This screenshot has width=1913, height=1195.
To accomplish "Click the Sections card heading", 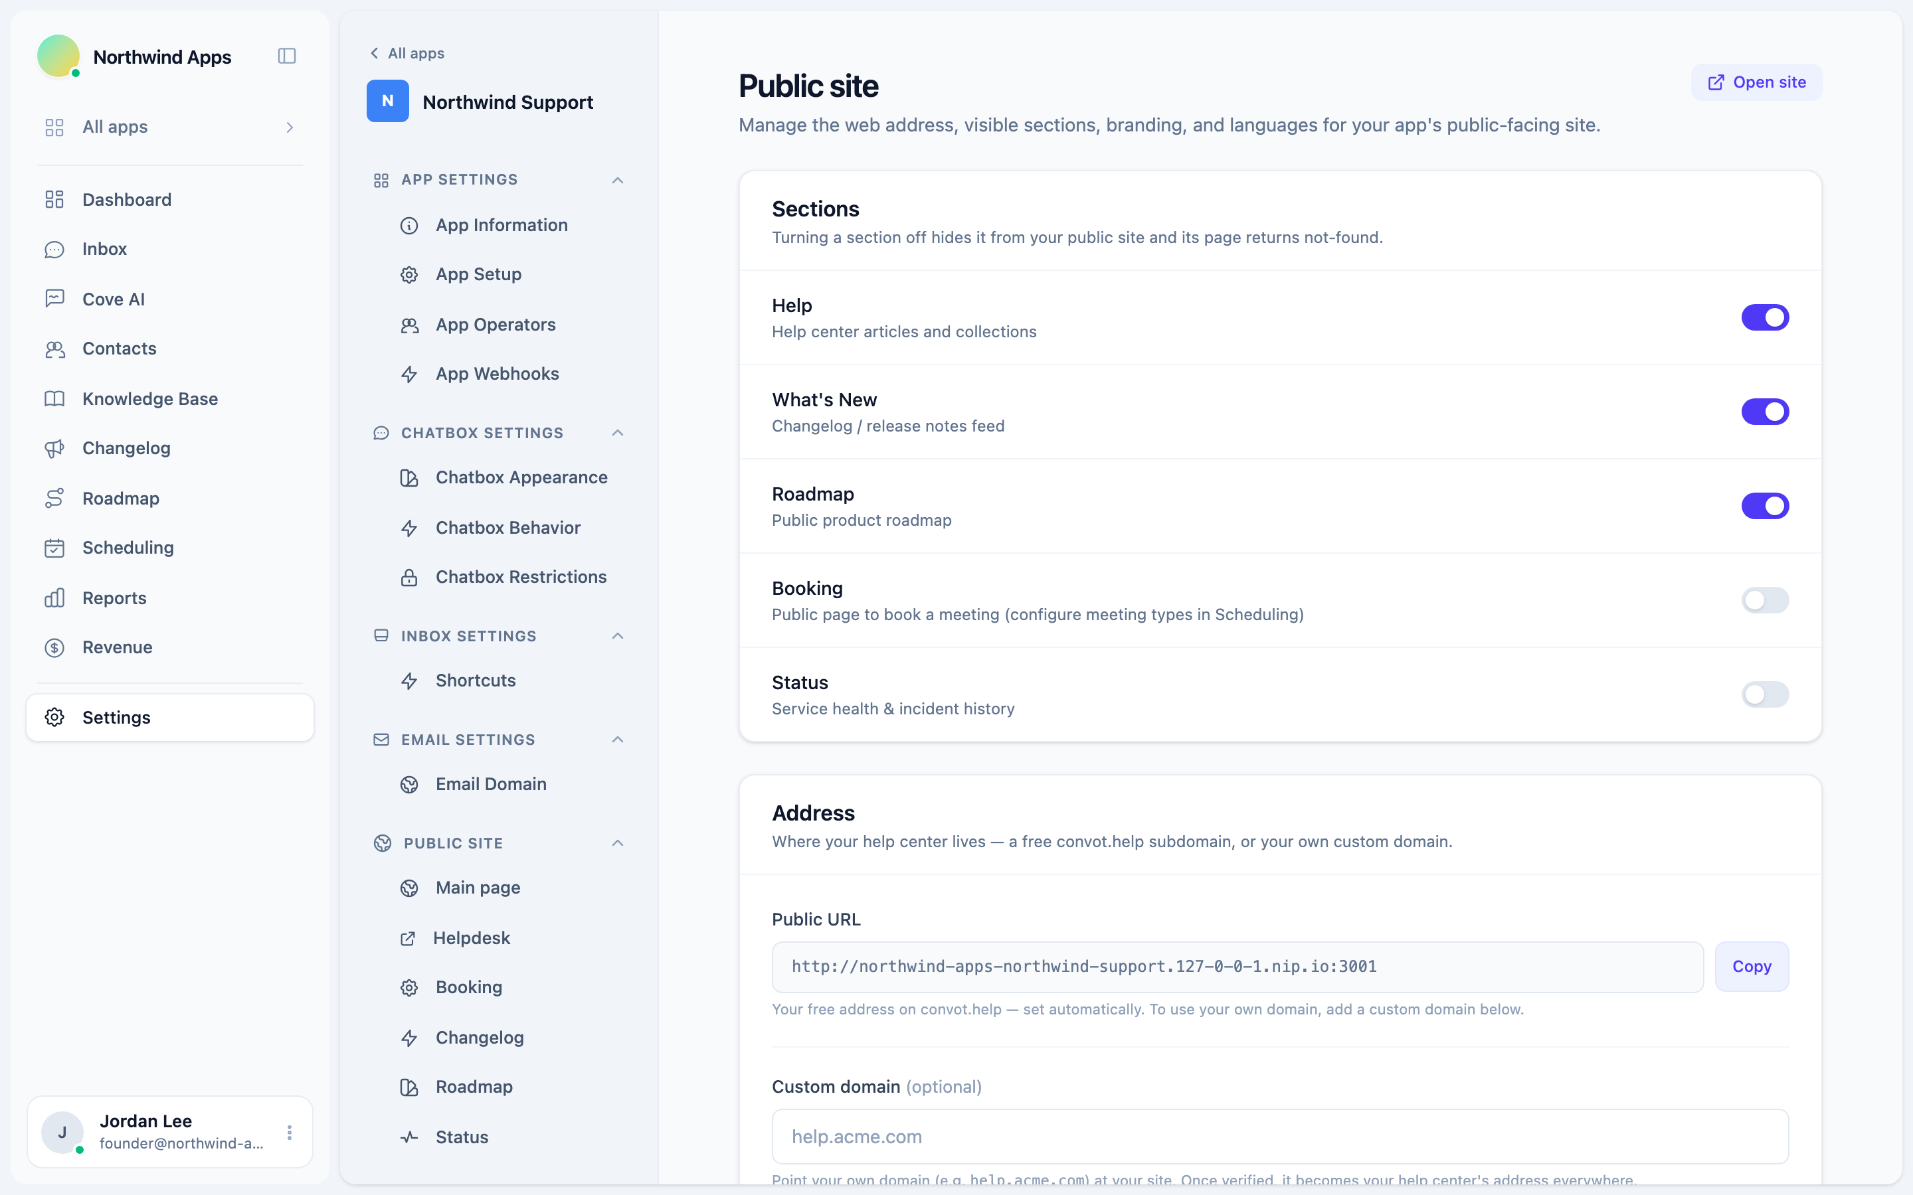I will tap(815, 208).
